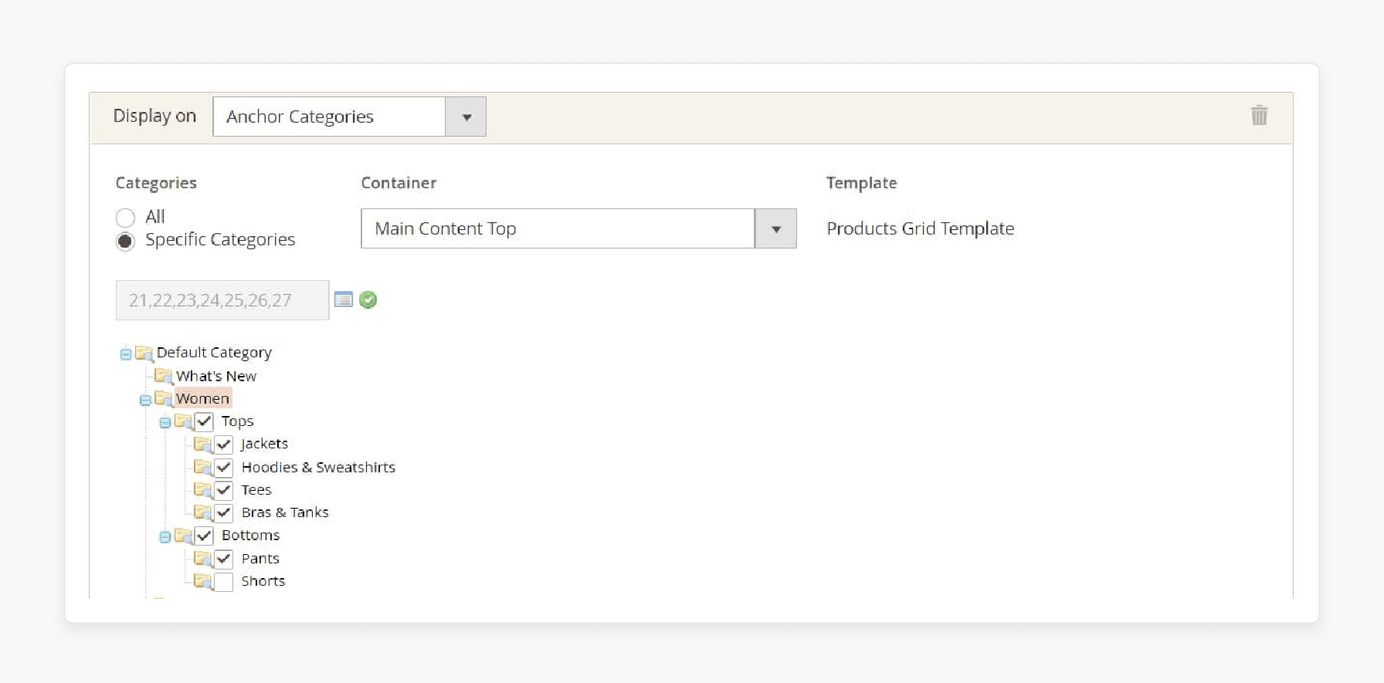The image size is (1384, 683).
Task: Apply selected categories with the green check icon
Action: pos(368,299)
